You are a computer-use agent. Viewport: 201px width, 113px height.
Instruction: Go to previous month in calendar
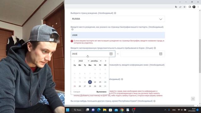(x=74, y=61)
